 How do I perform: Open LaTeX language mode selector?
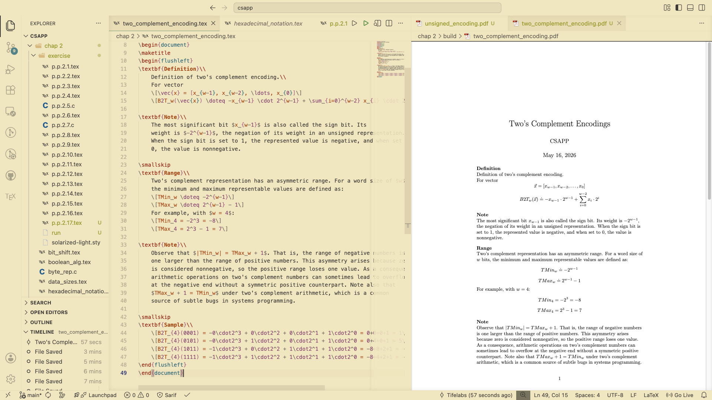coord(651,395)
